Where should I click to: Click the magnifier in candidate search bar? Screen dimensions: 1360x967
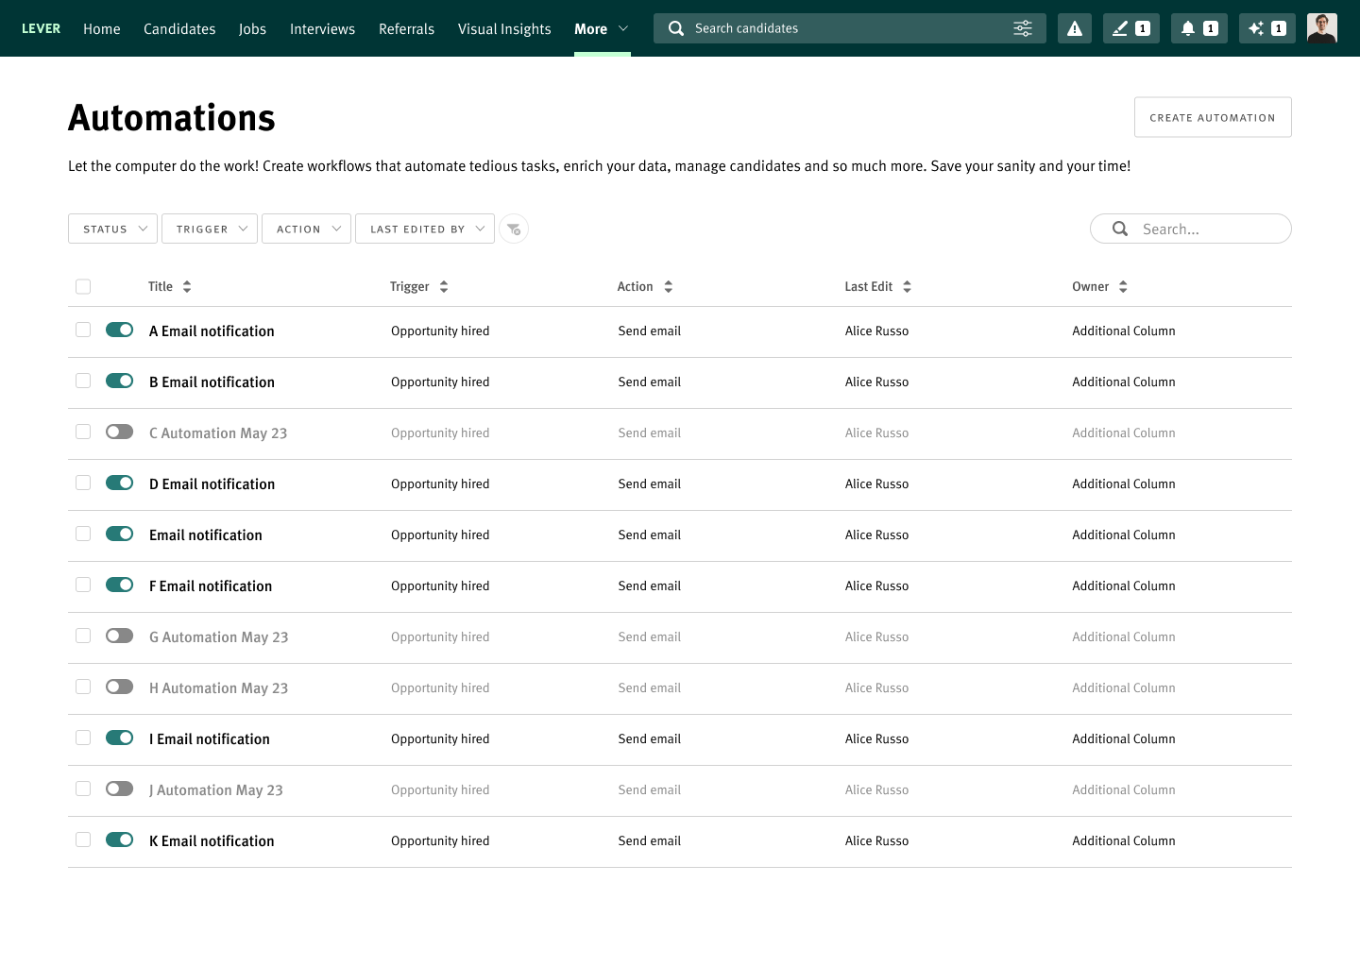coord(676,28)
